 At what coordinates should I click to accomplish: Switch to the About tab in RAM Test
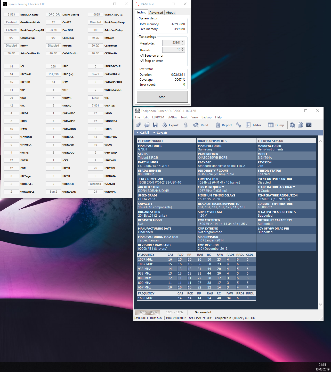pyautogui.click(x=170, y=13)
